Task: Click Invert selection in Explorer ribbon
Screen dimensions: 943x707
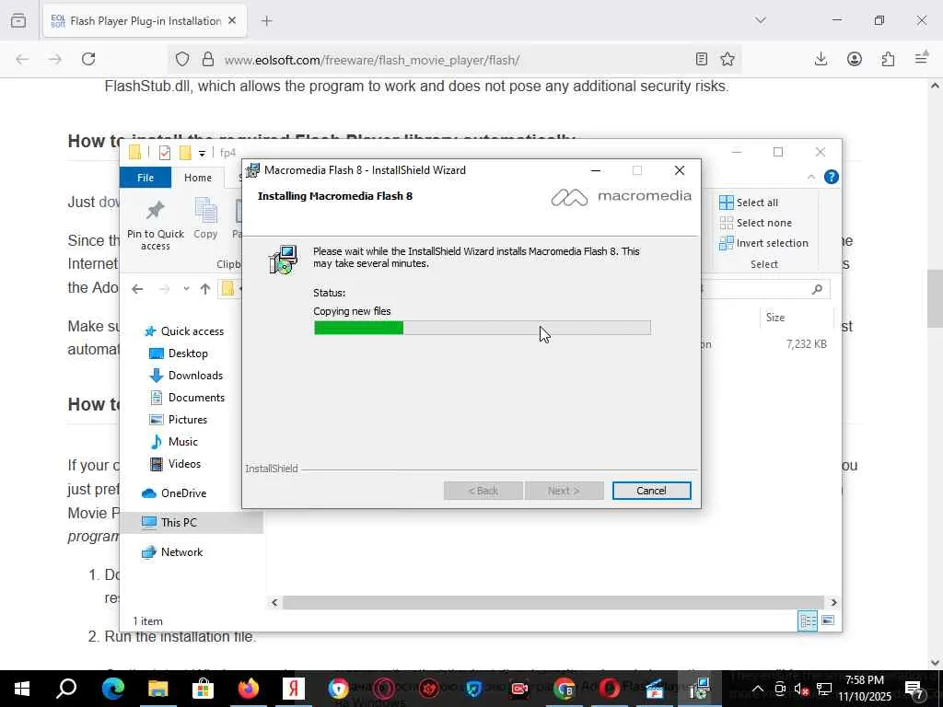Action: click(763, 243)
